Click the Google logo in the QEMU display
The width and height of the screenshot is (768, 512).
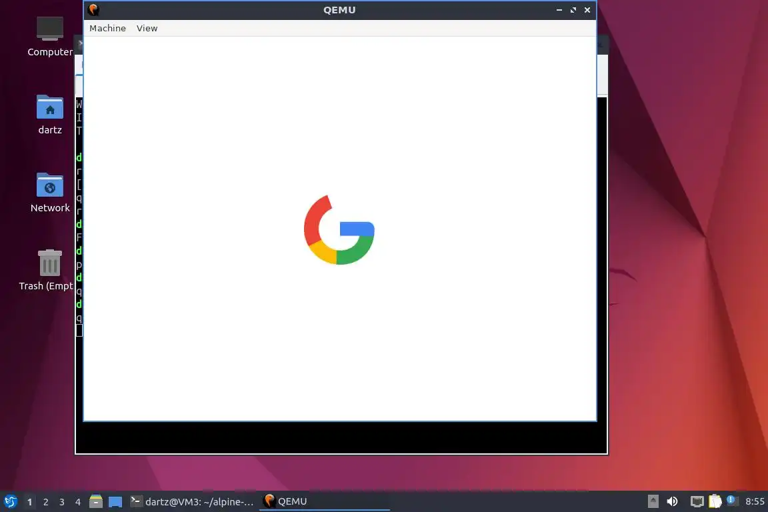click(x=339, y=230)
